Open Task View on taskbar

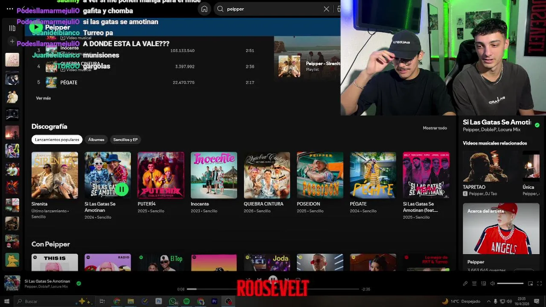pos(102,301)
